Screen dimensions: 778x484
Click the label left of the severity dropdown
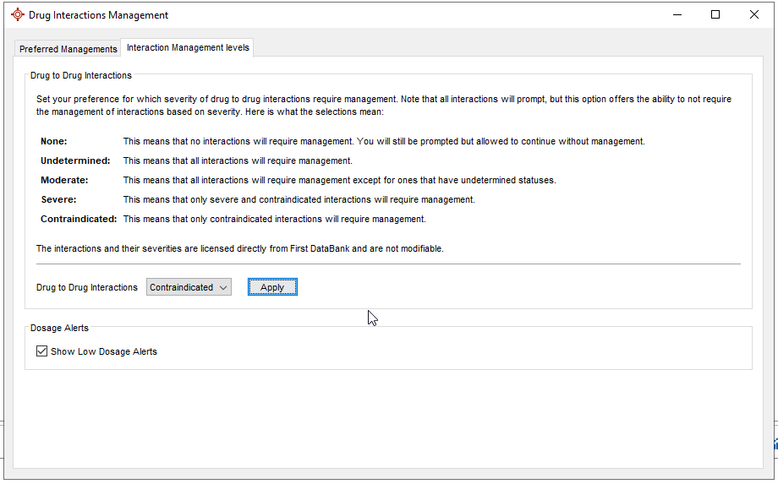pyautogui.click(x=87, y=287)
